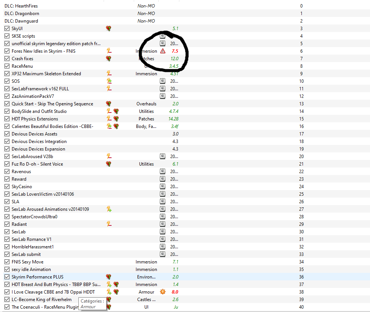
Task: Click the UI category on Coenaculi row
Action: [x=146, y=307]
